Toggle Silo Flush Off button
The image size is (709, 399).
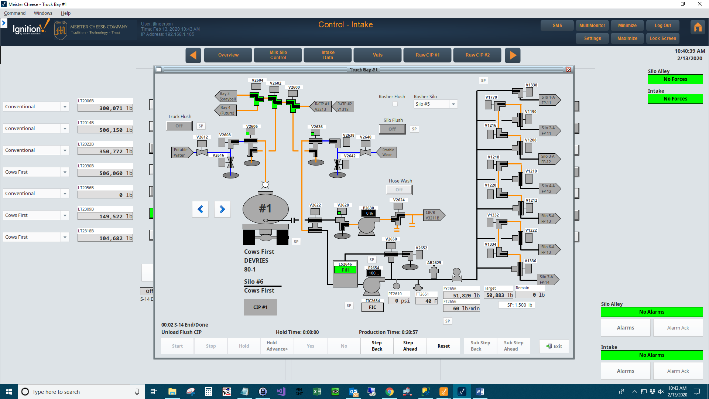point(392,129)
